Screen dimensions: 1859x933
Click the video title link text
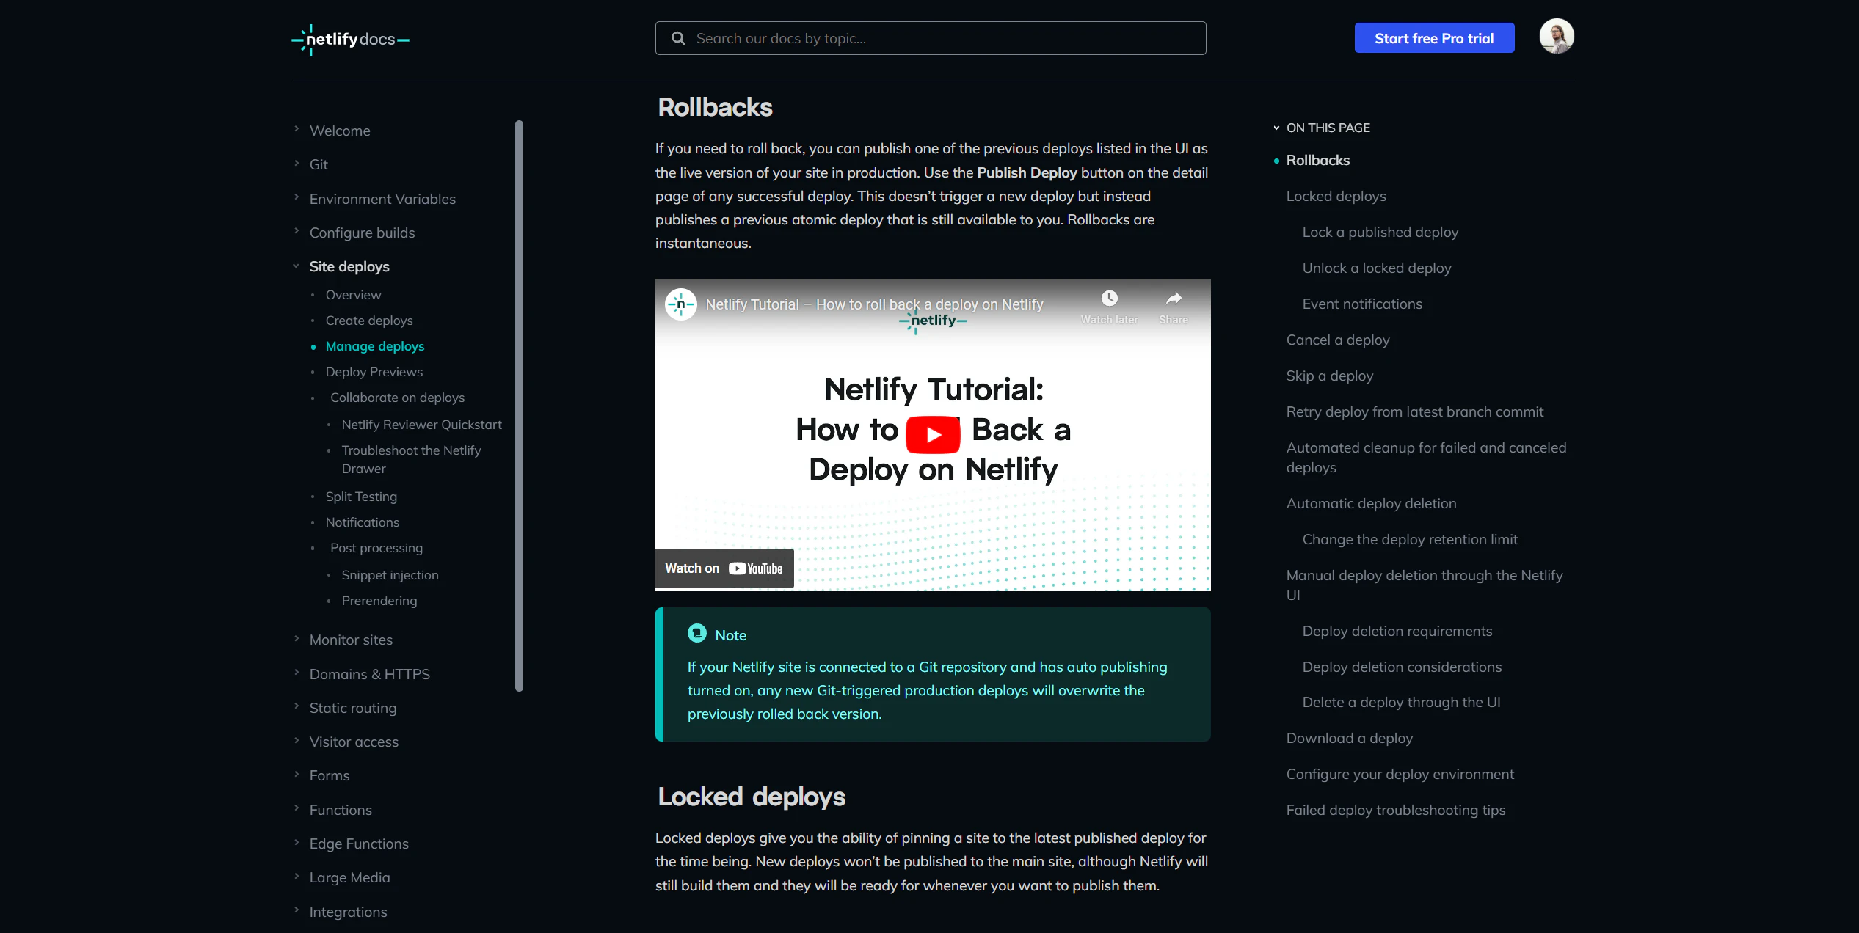point(874,304)
